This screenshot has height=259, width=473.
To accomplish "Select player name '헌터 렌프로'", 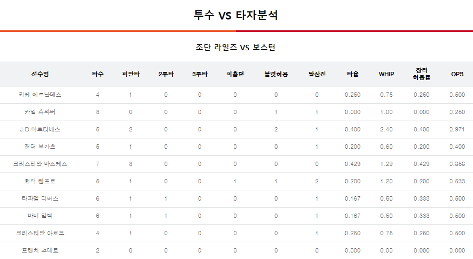I will pos(40,181).
